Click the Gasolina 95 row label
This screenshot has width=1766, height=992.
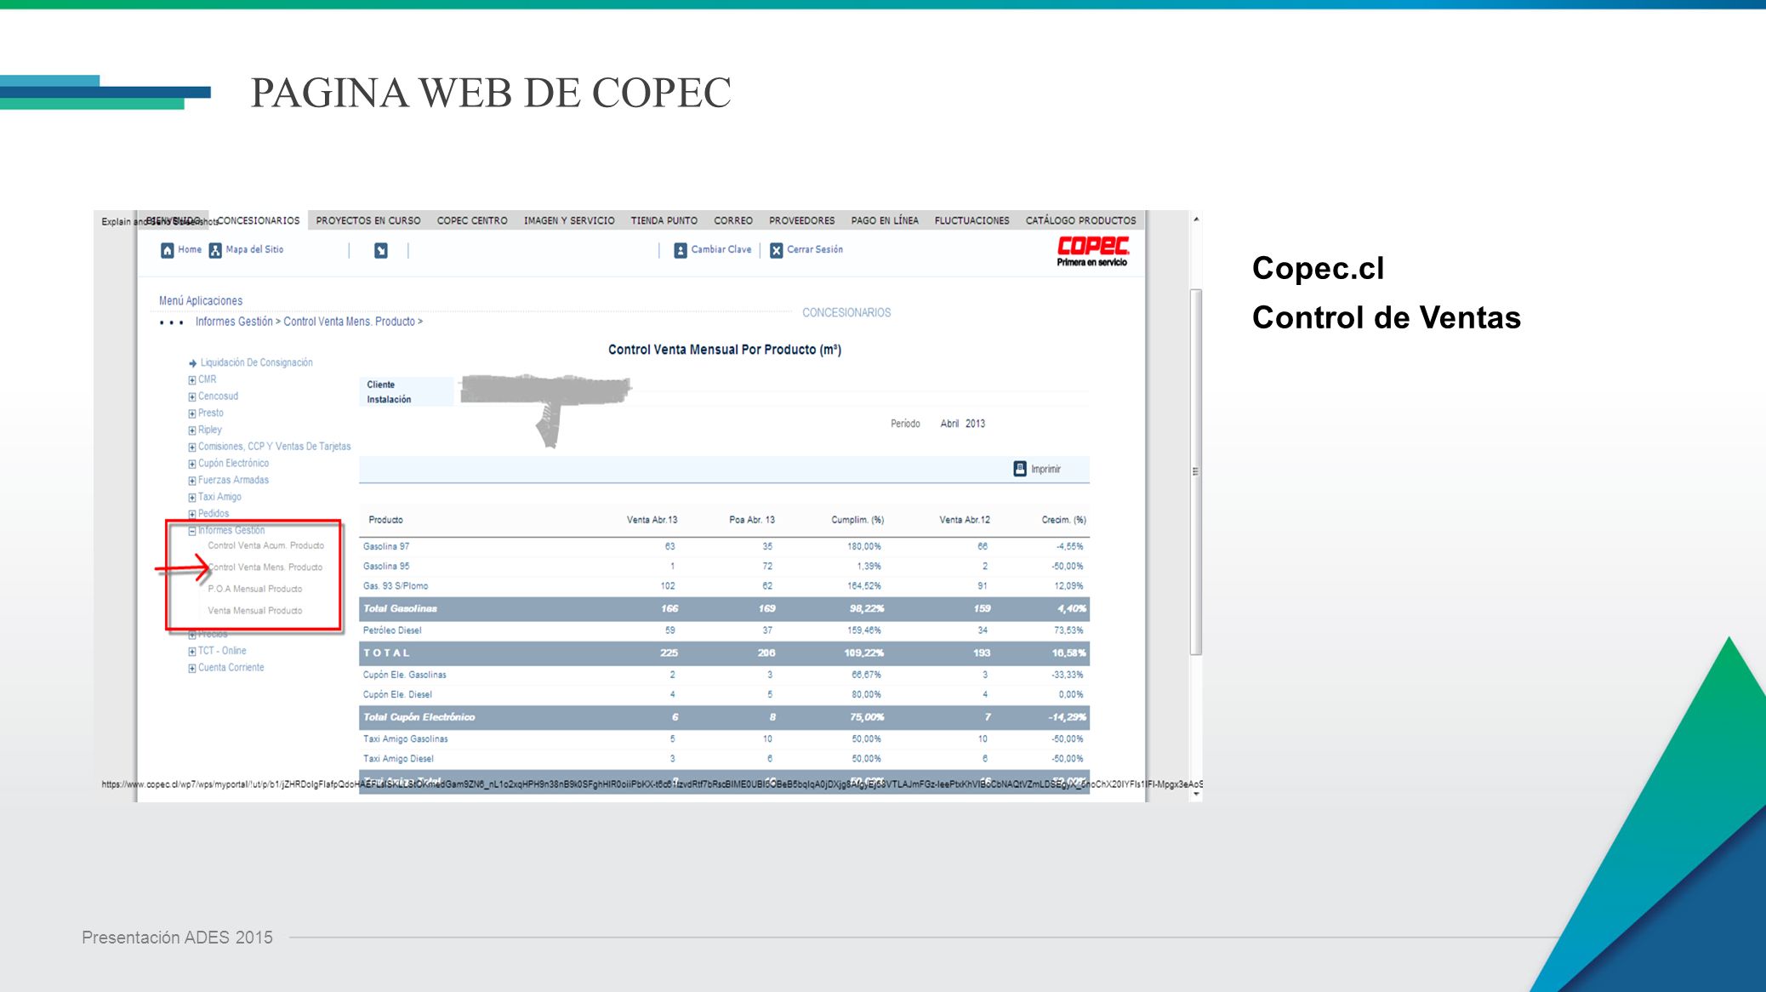click(x=386, y=567)
